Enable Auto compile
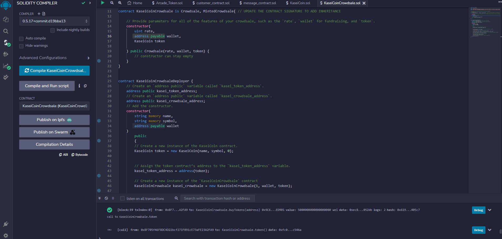Screen dimensions: 502x239 (21, 38)
